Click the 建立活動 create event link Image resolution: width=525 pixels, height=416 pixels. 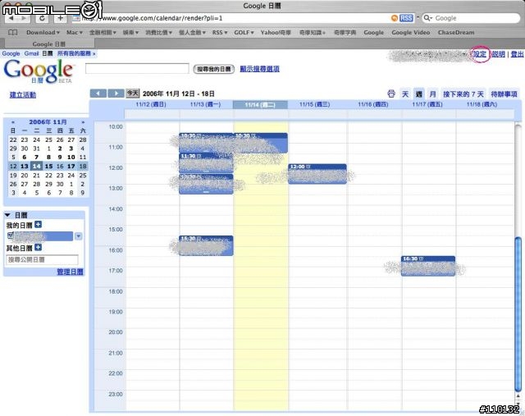(x=23, y=95)
